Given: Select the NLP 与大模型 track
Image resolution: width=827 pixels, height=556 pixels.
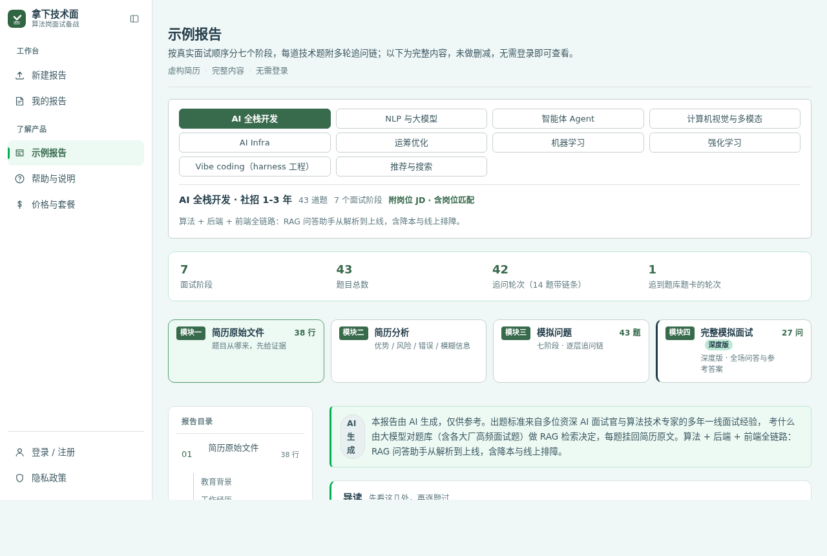Looking at the screenshot, I should click(412, 119).
